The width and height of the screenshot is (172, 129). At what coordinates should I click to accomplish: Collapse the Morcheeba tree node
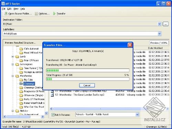(x=13, y=76)
